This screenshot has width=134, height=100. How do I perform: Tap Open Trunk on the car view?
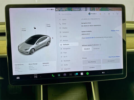point(48,25)
